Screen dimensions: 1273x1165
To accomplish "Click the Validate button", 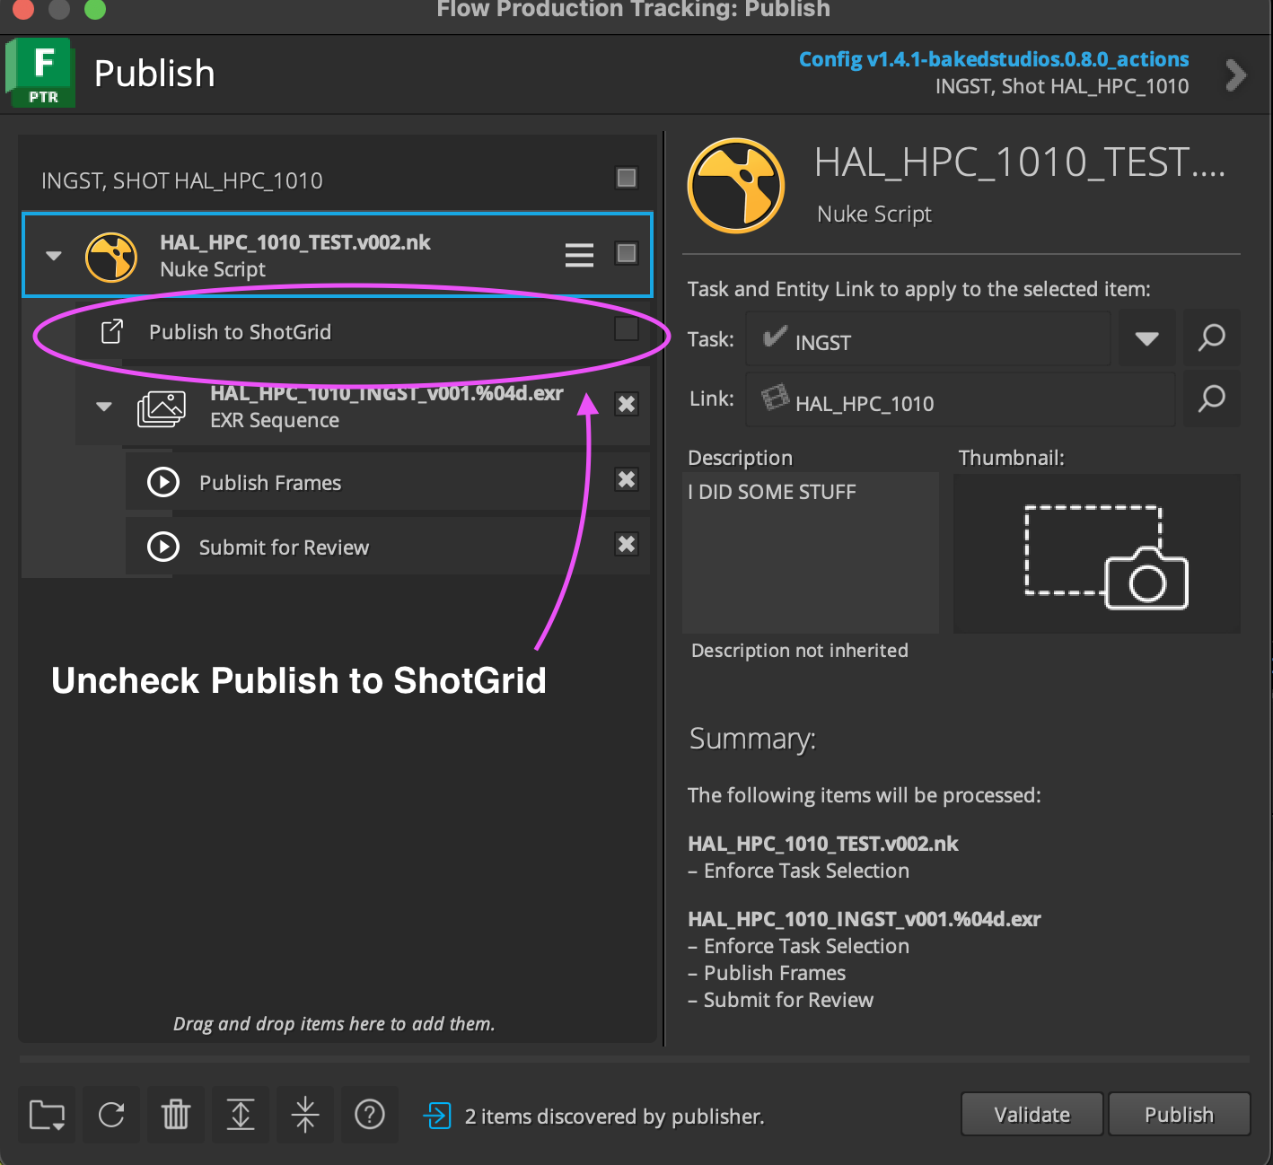I will click(1031, 1114).
